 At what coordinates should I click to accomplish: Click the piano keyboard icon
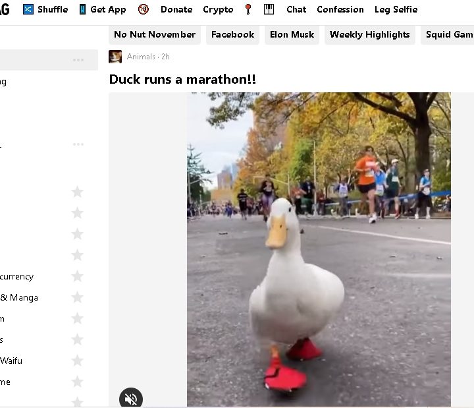269,9
